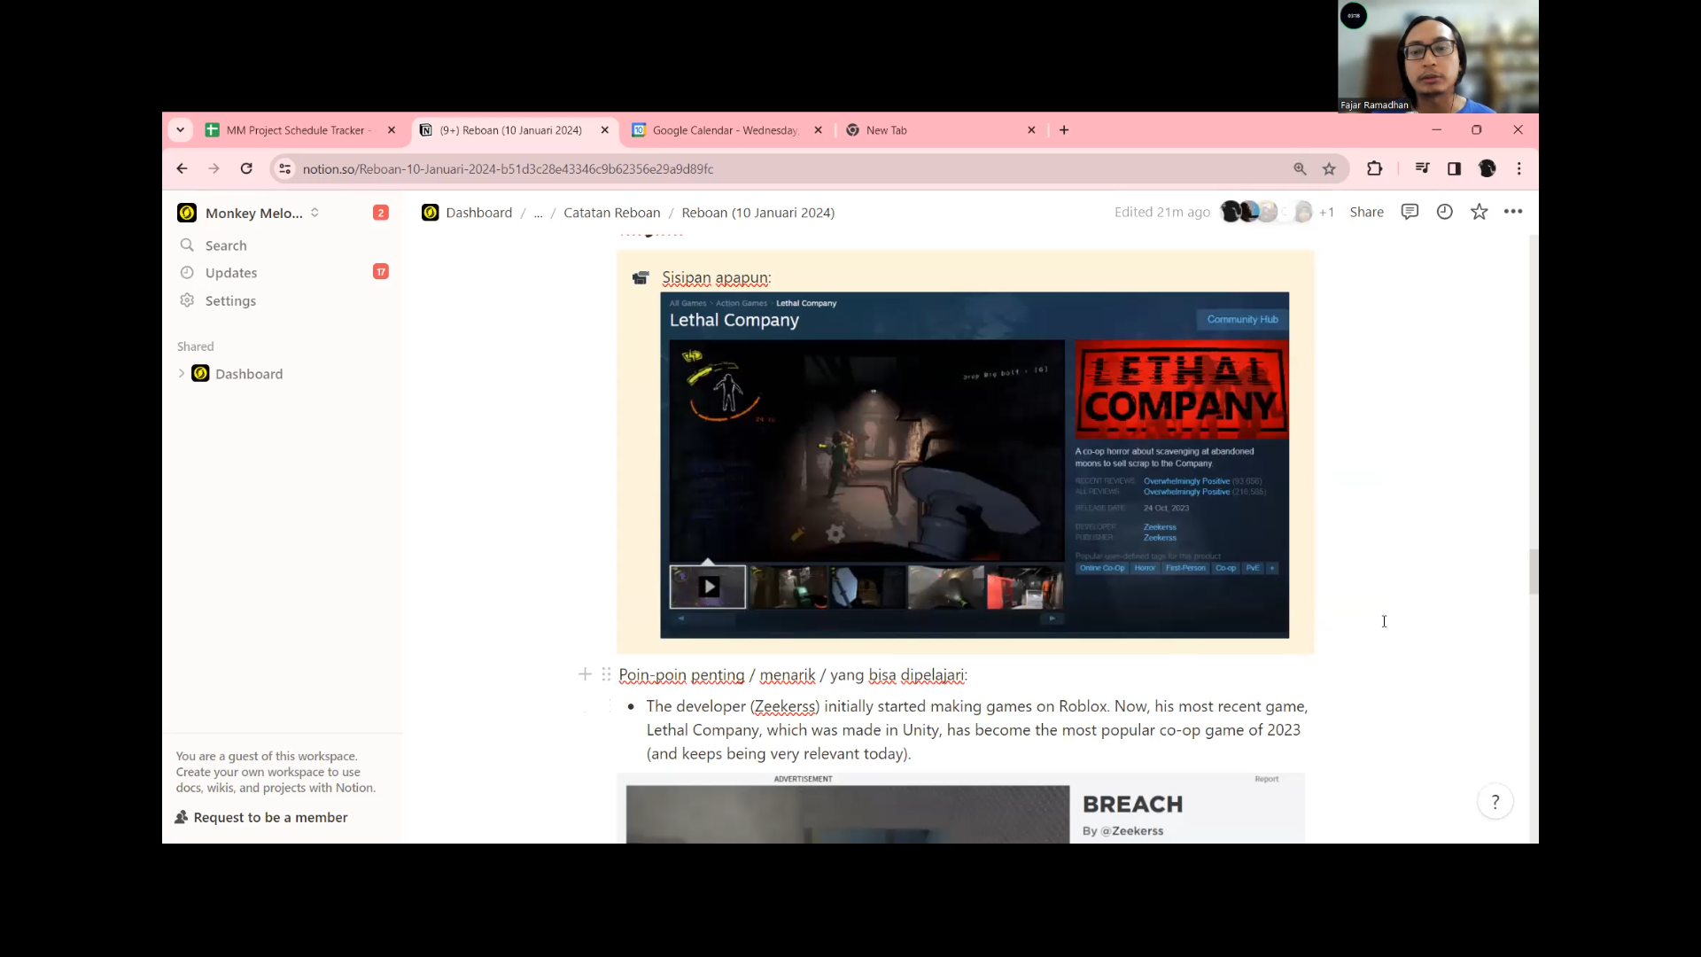Open the zoom magnifier in address bar
The image size is (1701, 957).
[x=1300, y=168]
